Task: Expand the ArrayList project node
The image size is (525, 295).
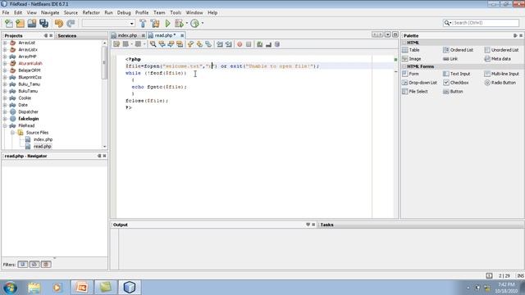Action: coord(5,43)
